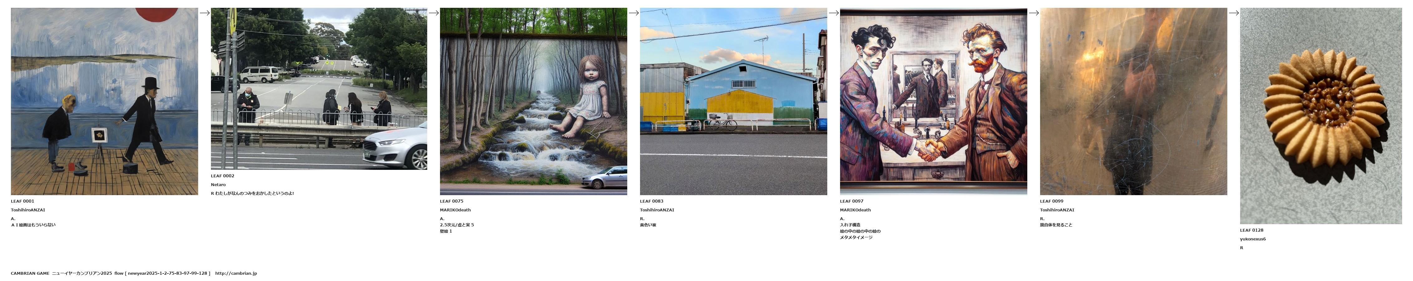Click arrow between LEAF 0001 and 0002

(205, 12)
